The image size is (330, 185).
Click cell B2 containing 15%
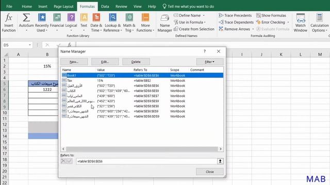pyautogui.click(x=47, y=66)
